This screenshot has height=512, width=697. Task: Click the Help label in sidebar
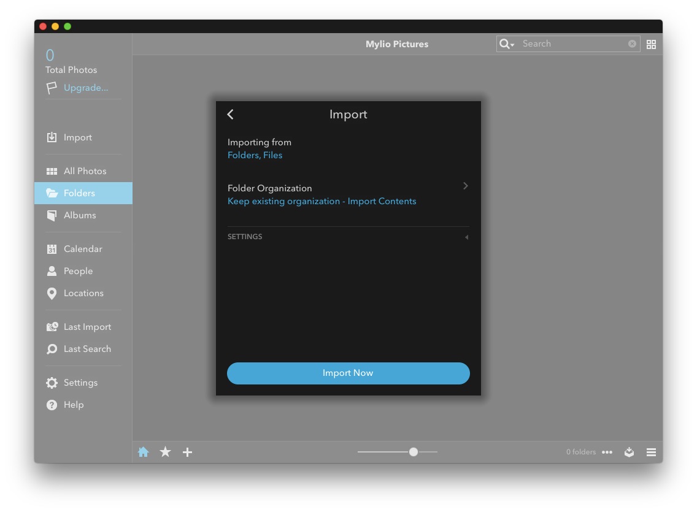[x=74, y=405]
